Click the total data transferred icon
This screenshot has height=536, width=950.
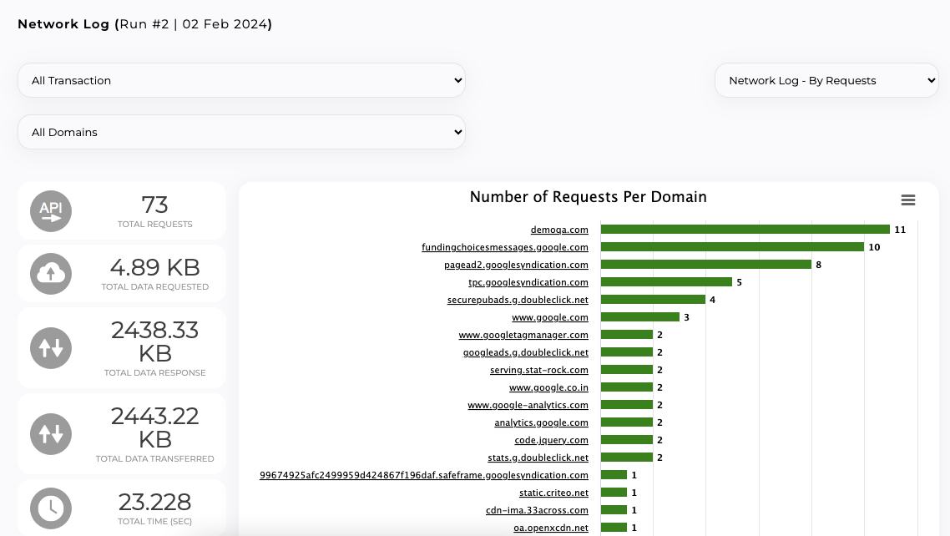[51, 433]
